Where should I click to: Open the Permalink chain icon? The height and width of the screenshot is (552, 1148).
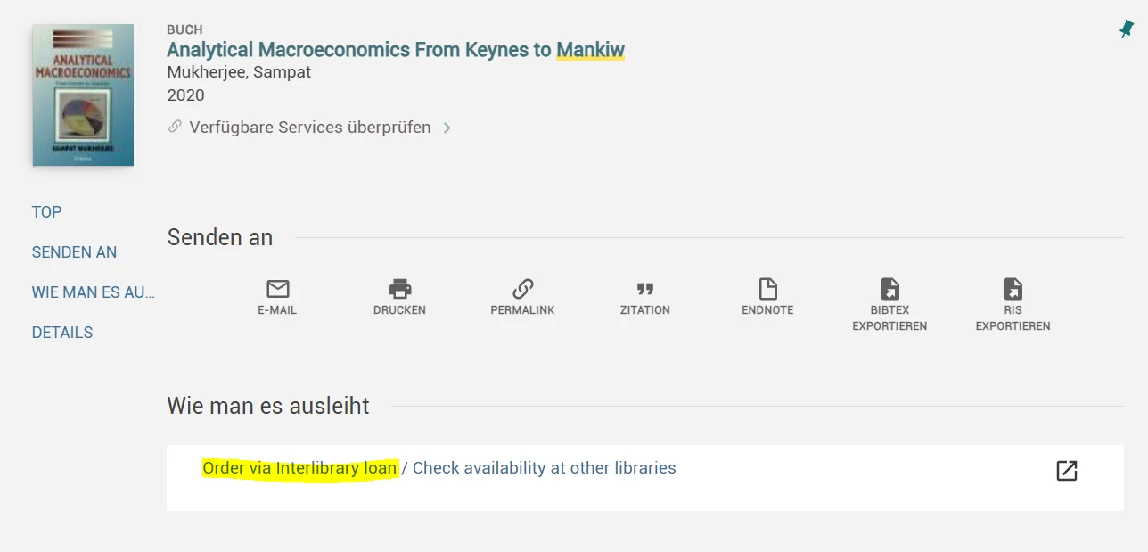[522, 289]
